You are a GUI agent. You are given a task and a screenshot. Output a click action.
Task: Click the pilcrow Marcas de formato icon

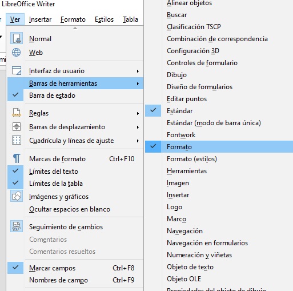pos(17,158)
